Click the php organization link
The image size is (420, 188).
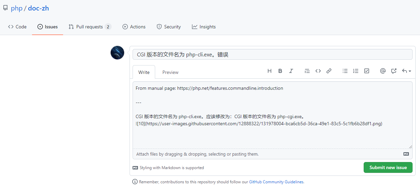point(17,8)
